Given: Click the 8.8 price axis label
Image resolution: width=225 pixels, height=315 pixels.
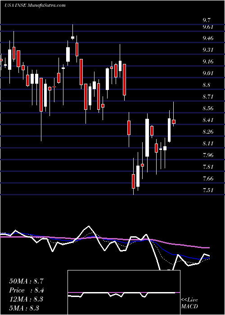Looking at the screenshot, I should (207, 85).
